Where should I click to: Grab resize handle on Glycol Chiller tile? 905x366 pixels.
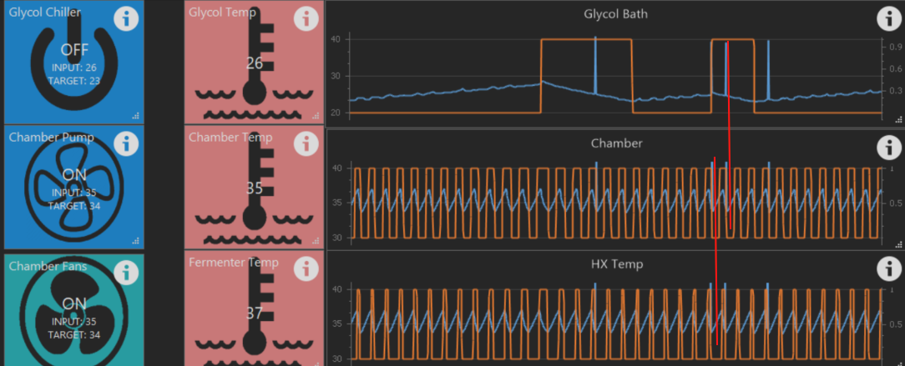(x=136, y=116)
